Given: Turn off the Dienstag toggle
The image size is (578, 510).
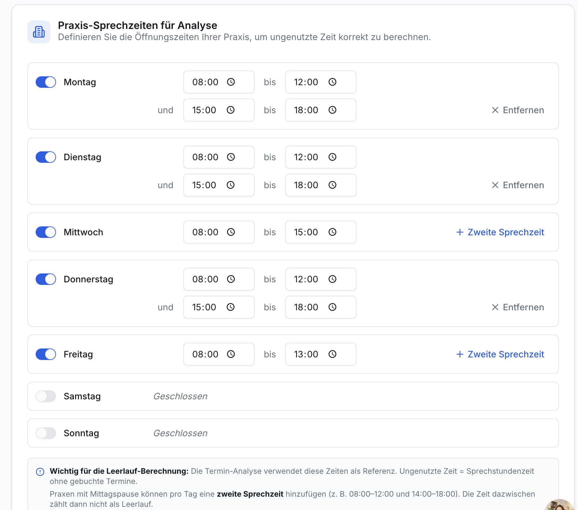Looking at the screenshot, I should [46, 157].
